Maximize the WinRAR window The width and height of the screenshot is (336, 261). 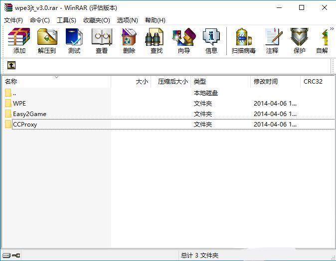[x=302, y=7]
